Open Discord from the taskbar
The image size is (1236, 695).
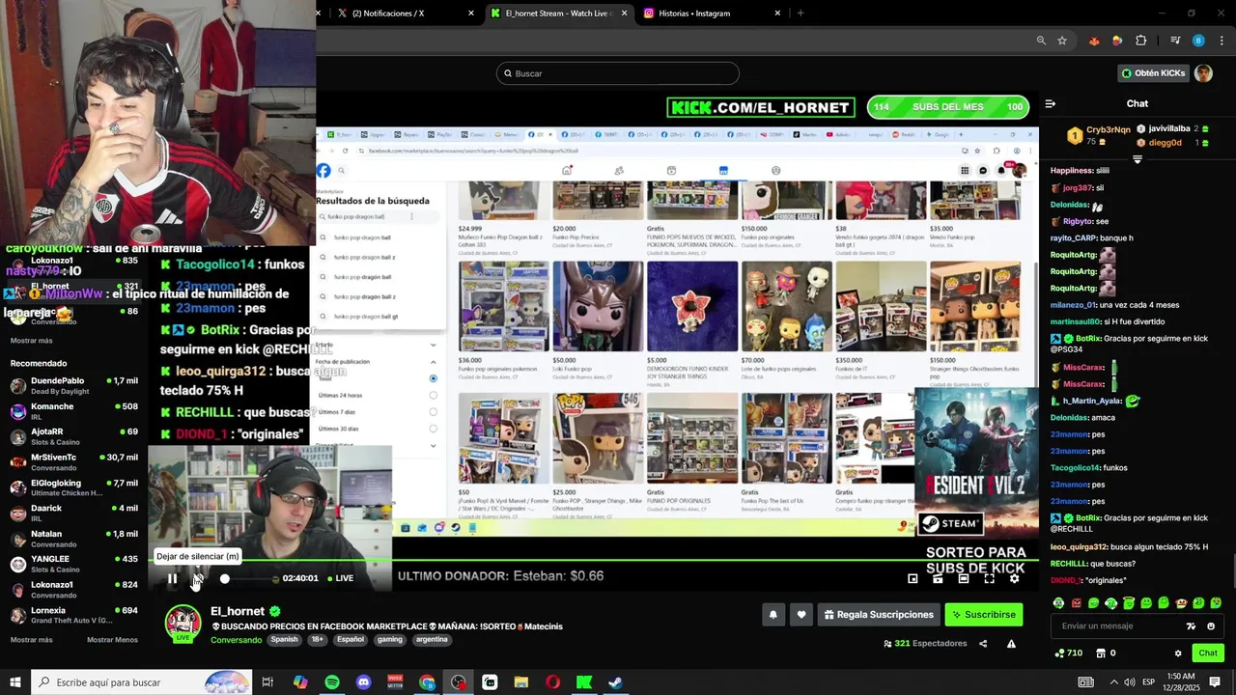pos(363,682)
